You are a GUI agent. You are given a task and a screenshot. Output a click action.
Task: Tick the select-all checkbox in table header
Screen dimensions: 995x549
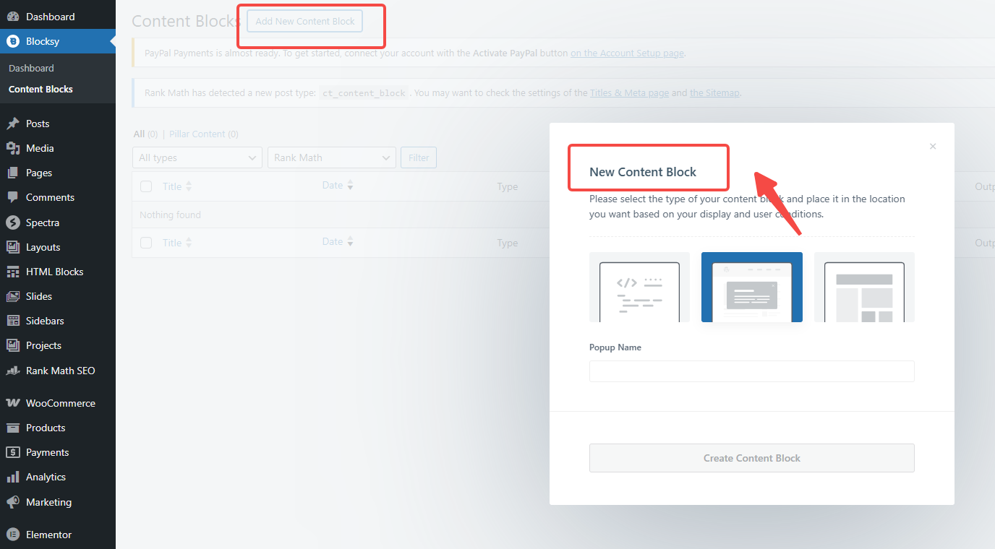146,186
